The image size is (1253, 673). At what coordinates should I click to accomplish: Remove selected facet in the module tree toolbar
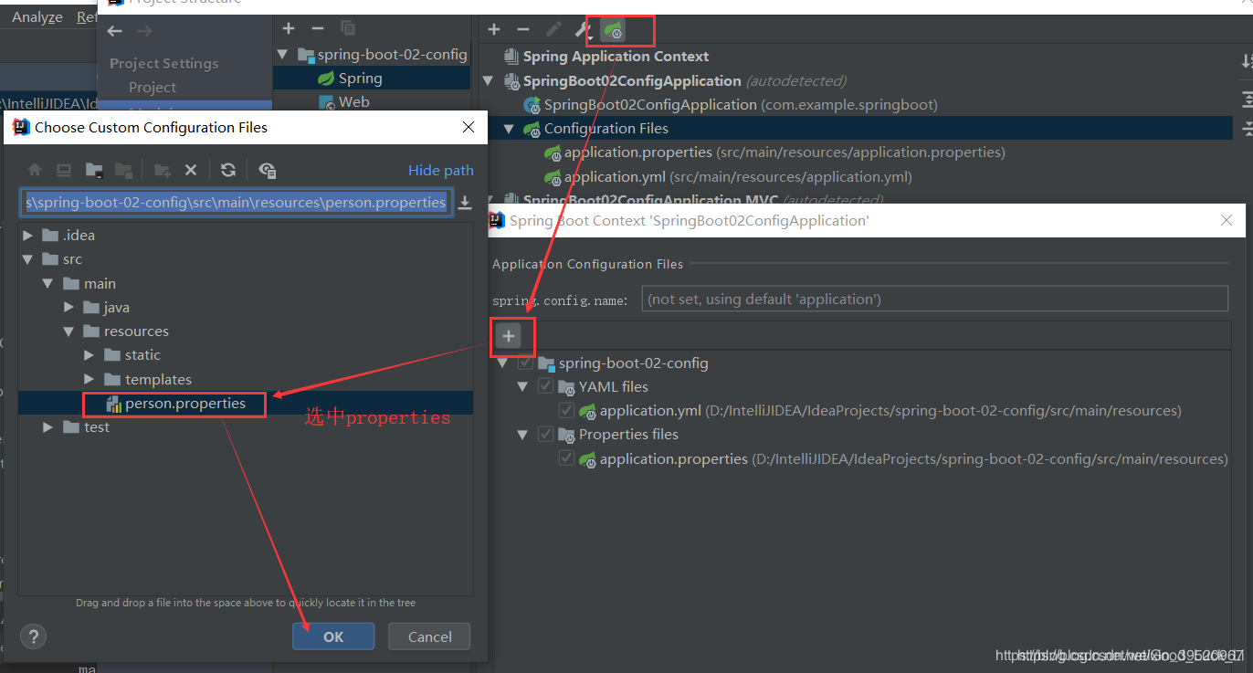tap(317, 29)
